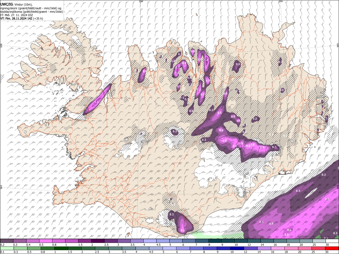This screenshot has width=339, height=254.
Task: Pick the 4.5 periwinkle rain legend swatch
Action: click(156, 248)
